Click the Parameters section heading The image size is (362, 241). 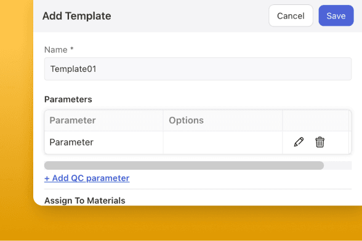[x=68, y=100]
